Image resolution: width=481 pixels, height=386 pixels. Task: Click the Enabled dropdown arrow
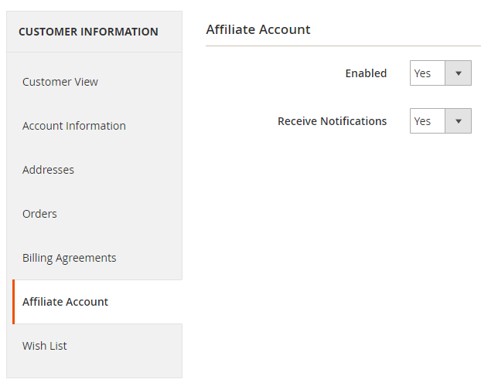[459, 73]
